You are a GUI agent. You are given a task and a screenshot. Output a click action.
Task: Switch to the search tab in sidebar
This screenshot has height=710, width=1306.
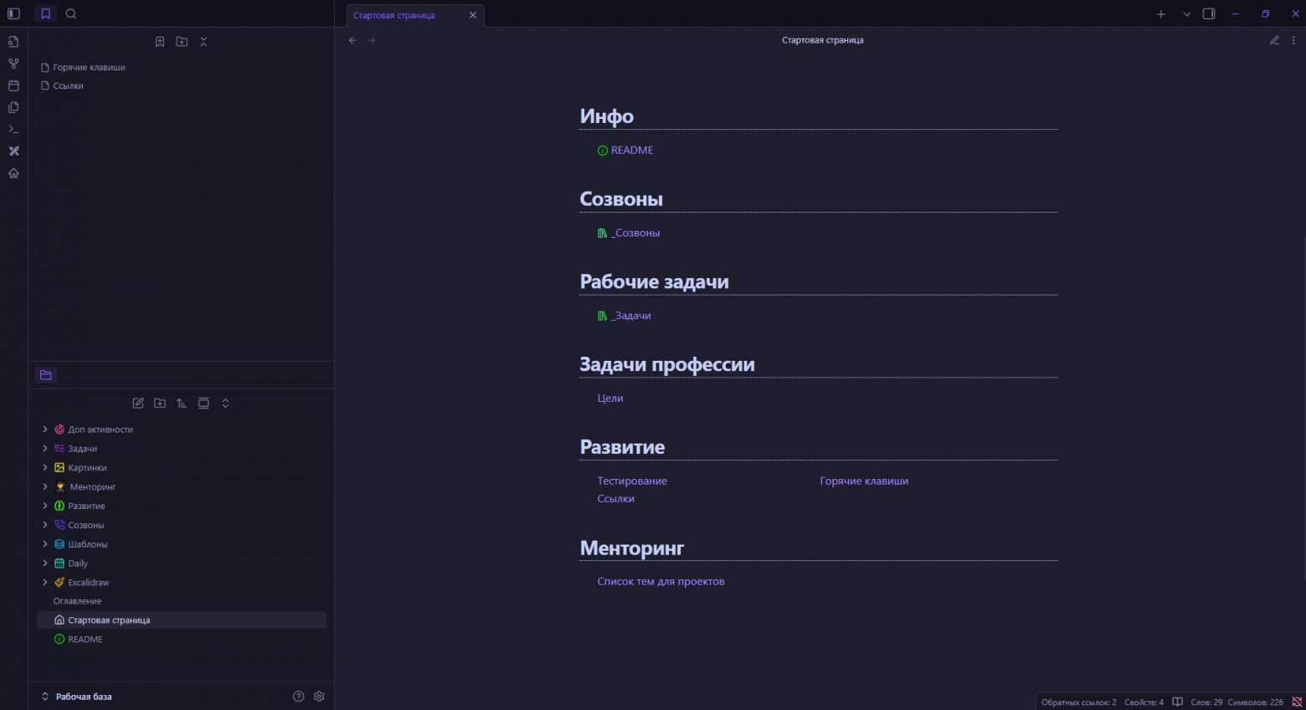(71, 14)
